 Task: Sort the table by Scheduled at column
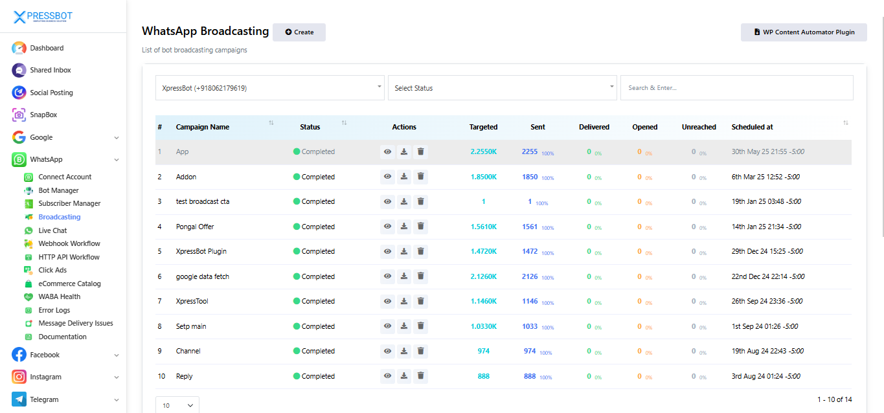click(845, 123)
